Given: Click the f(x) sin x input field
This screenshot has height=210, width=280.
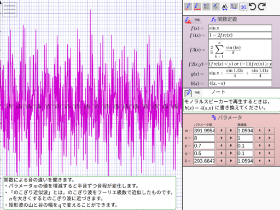Looking at the screenshot, I should pos(240,28).
